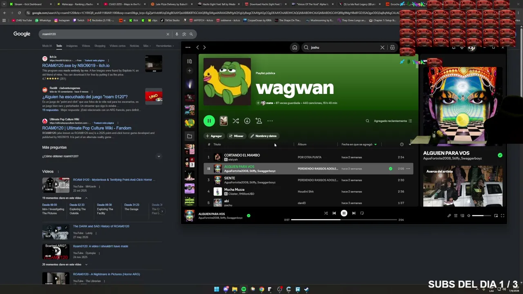
Task: Go back in Spotify navigation
Action: pyautogui.click(x=197, y=47)
